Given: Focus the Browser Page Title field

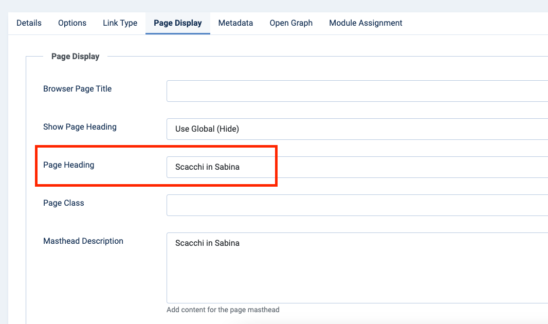Looking at the screenshot, I should click(x=357, y=91).
